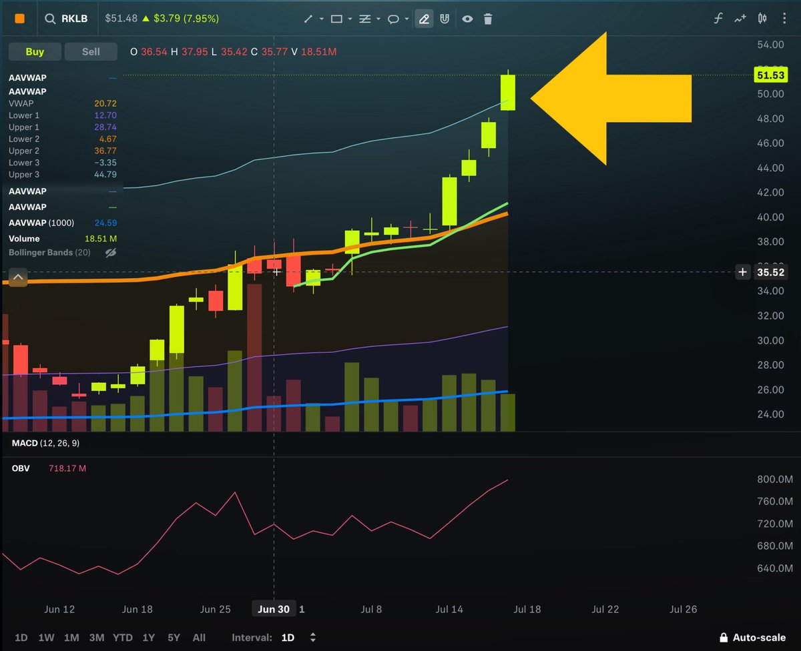Select the rectangle shape tool
Screen dimensions: 801x651
pos(336,19)
